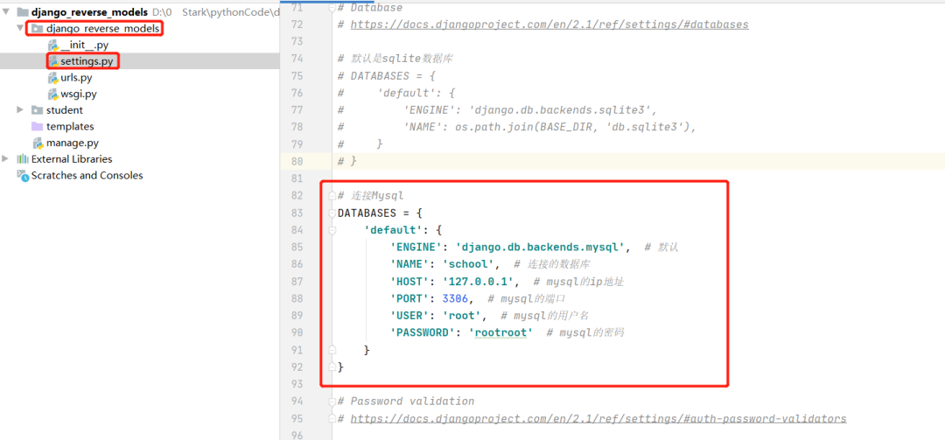This screenshot has width=945, height=440.
Task: Click the 'PASSWORD' key
Action: [x=422, y=332]
